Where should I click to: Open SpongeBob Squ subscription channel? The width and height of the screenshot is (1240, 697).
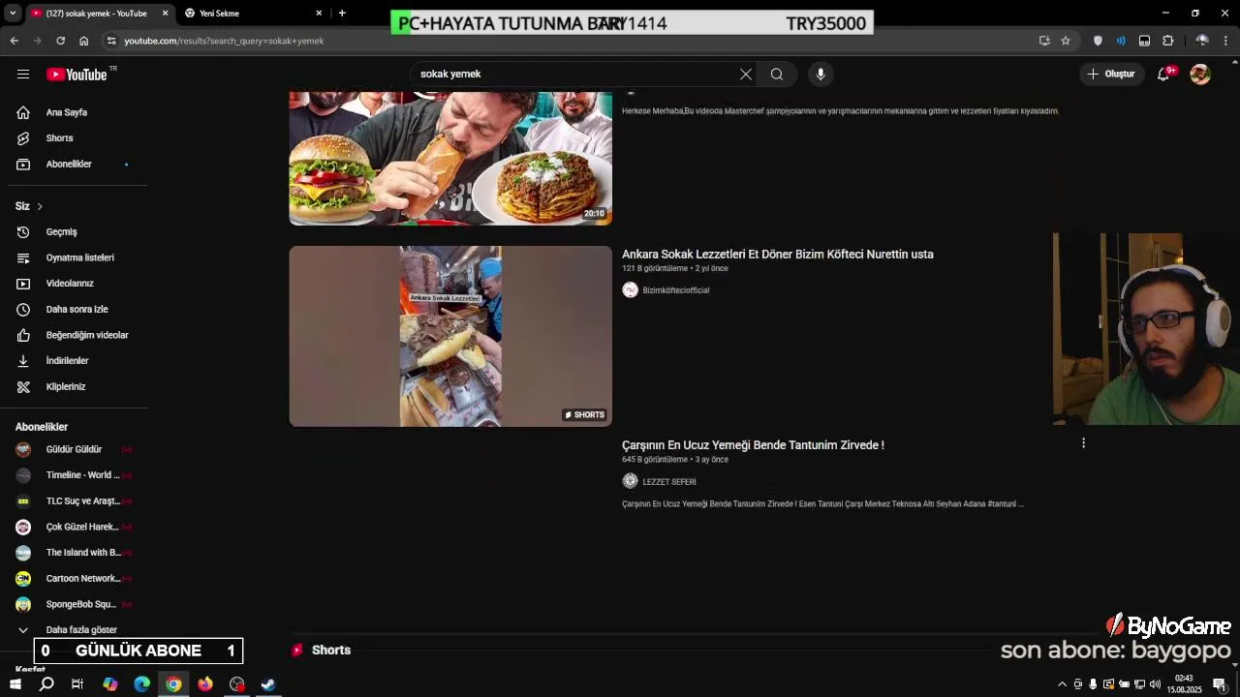point(74,604)
